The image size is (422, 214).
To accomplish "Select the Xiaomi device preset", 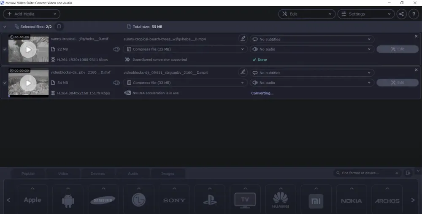I will [316, 200].
